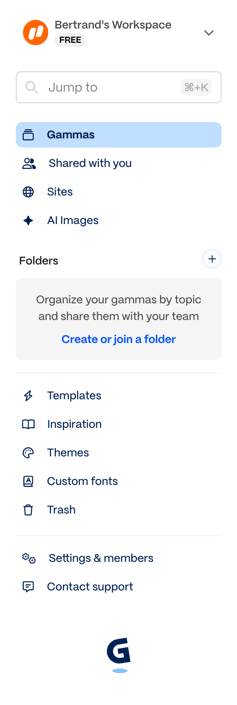Screen dimensions: 237x705
Task: Click the Templates lightning bolt icon
Action: pos(28,395)
